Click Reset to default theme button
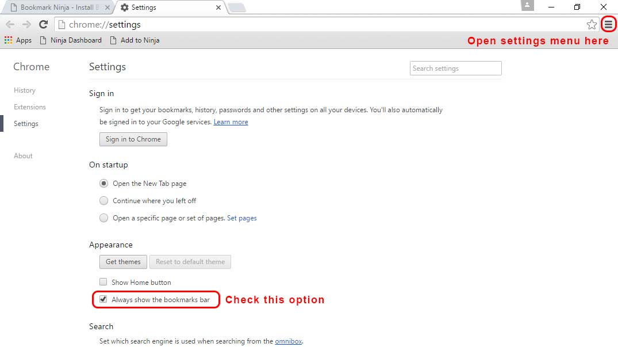618x347 pixels. pos(190,262)
